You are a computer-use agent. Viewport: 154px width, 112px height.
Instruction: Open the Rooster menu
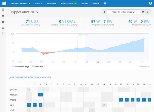(x=39, y=3)
